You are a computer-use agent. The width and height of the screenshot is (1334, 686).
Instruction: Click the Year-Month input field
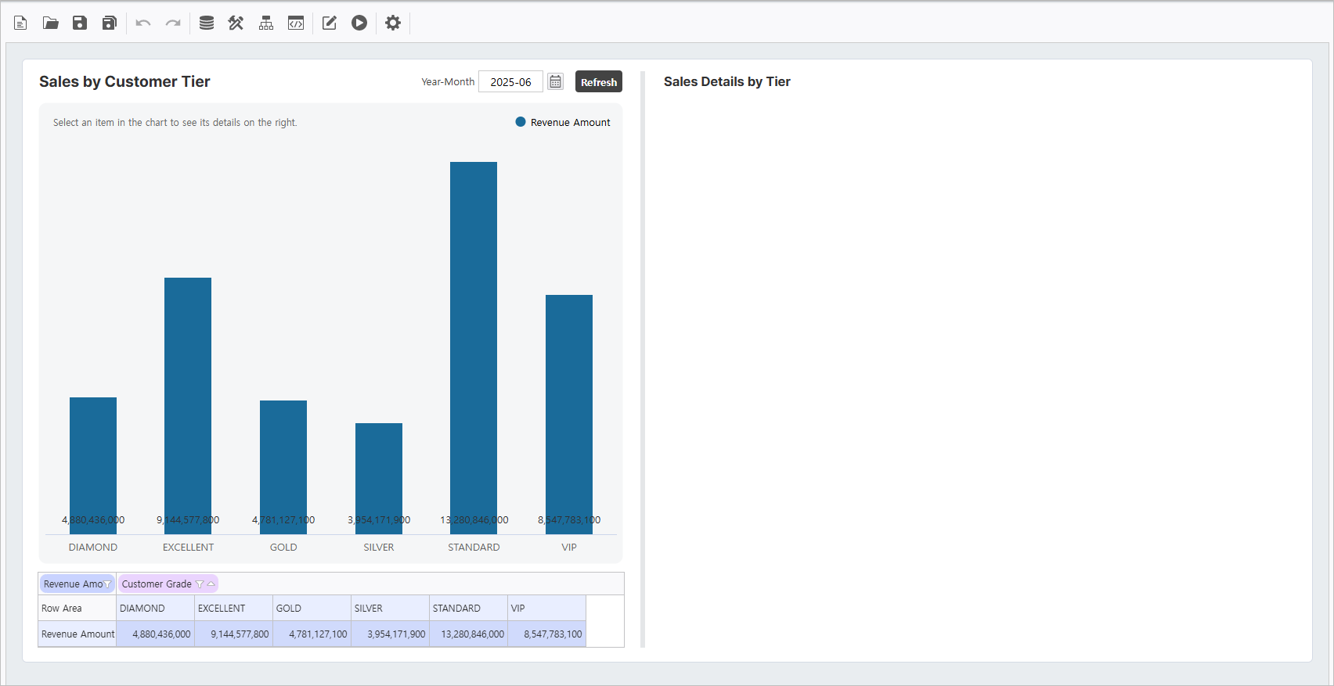coord(510,81)
